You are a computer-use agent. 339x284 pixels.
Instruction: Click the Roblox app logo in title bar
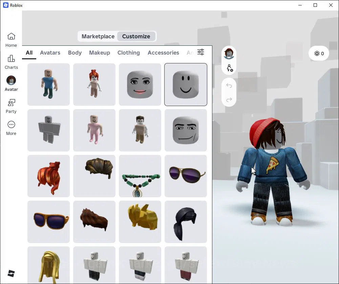point(6,5)
